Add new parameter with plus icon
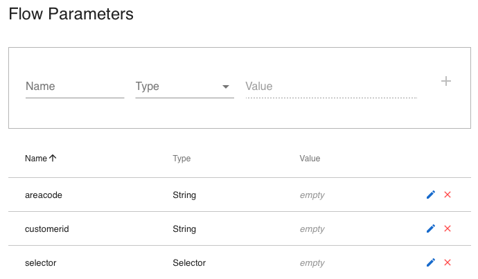Screen dimensions: 478x279 point(446,82)
